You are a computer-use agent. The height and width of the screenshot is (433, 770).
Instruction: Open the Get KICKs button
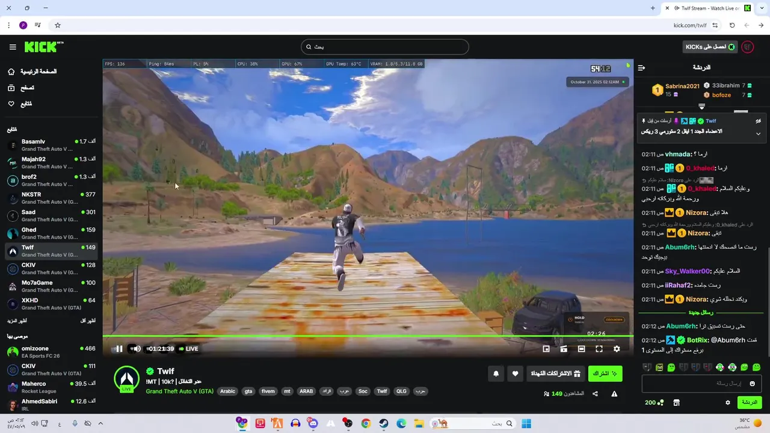pos(710,47)
